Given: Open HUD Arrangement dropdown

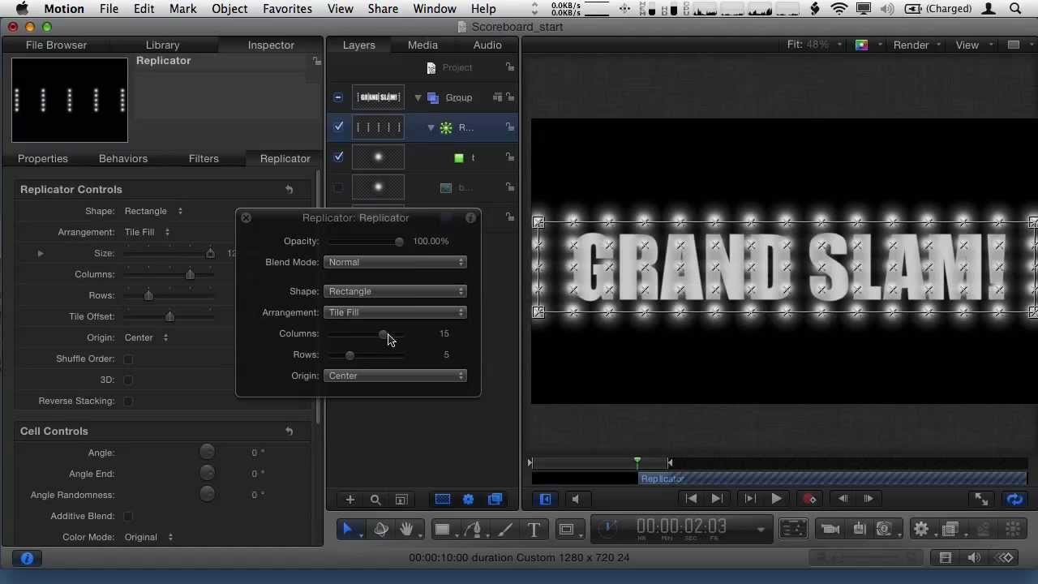Looking at the screenshot, I should [x=395, y=312].
